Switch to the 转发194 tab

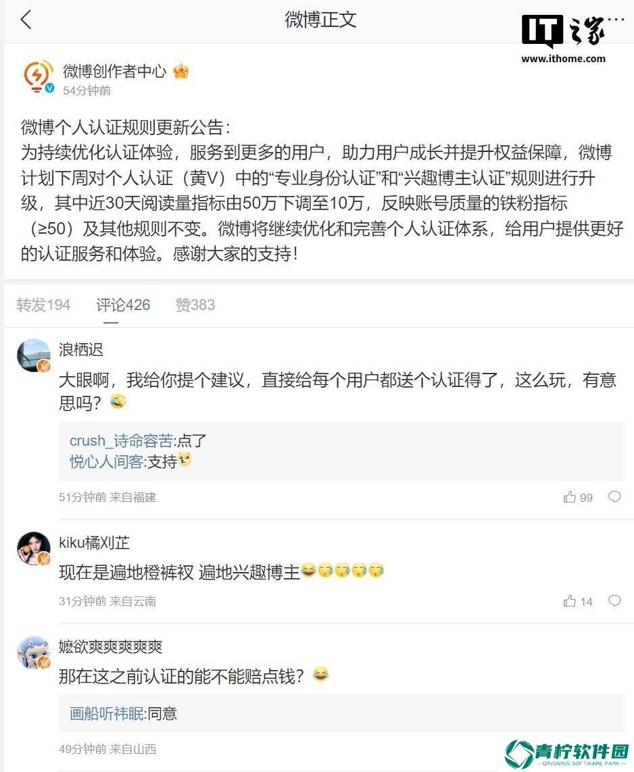click(x=43, y=305)
